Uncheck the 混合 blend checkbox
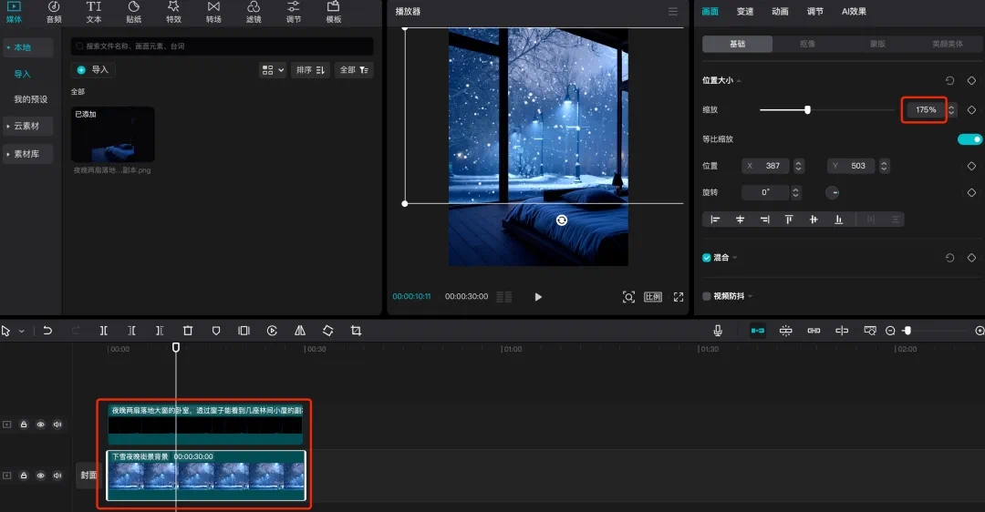This screenshot has height=512, width=985. point(707,258)
